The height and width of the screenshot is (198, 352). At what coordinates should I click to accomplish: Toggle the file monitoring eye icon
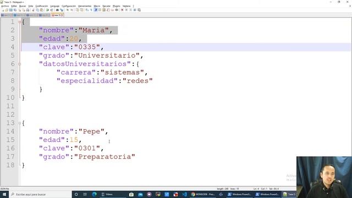click(x=117, y=10)
